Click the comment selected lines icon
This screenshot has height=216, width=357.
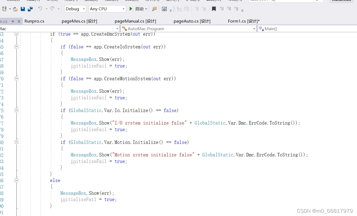196,9
